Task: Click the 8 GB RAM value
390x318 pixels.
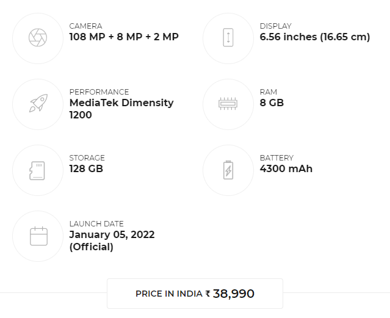Action: click(x=272, y=103)
